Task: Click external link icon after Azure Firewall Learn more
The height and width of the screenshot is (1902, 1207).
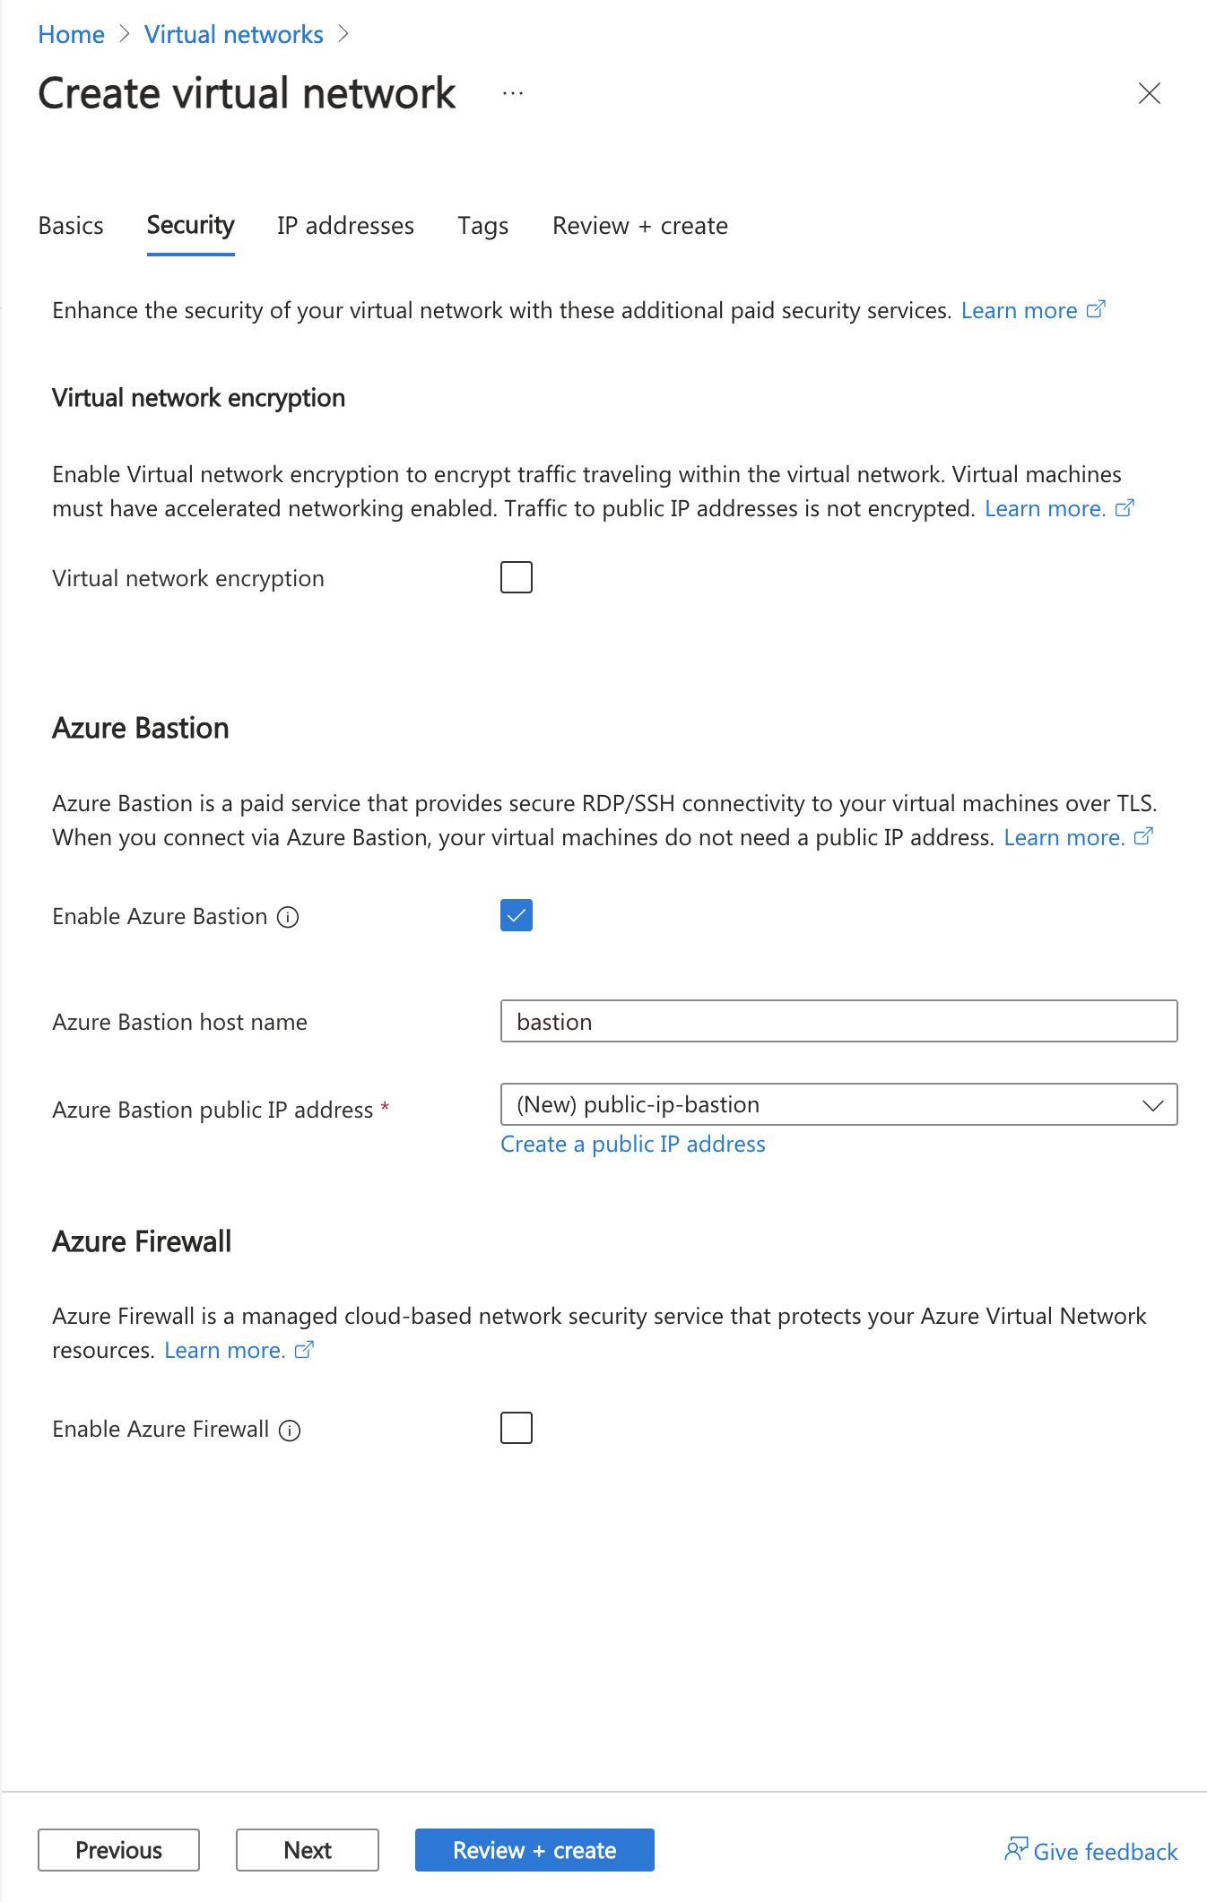Action: (x=304, y=1350)
